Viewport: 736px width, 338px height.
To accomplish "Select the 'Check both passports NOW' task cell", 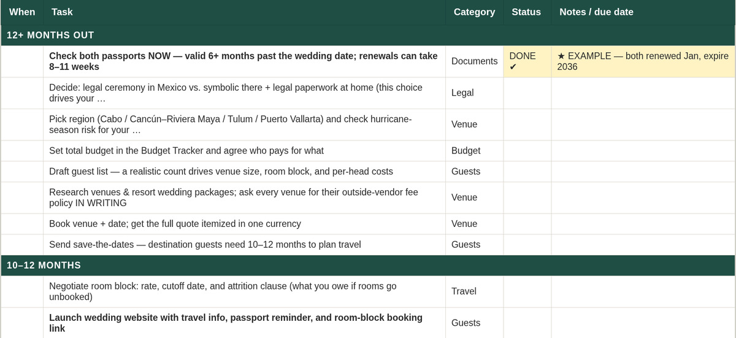I will point(245,61).
